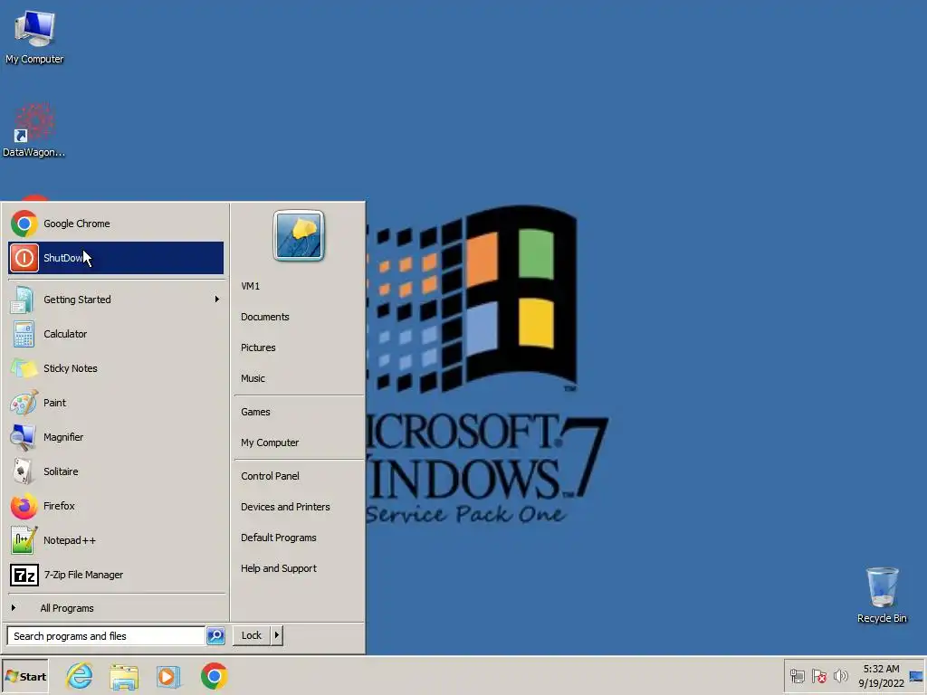The width and height of the screenshot is (927, 695).
Task: Open Control Panel
Action: pos(270,476)
